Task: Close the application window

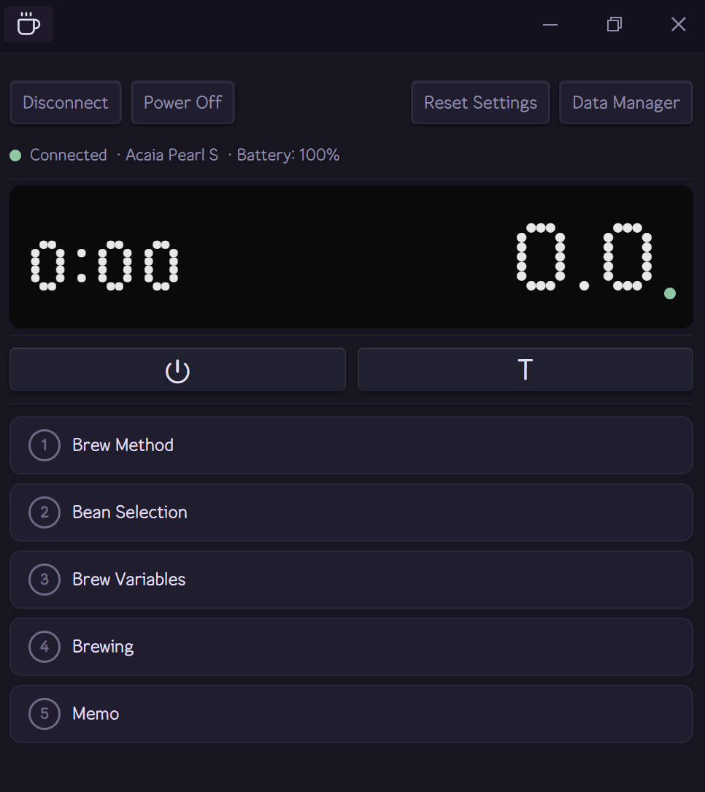Action: (678, 24)
